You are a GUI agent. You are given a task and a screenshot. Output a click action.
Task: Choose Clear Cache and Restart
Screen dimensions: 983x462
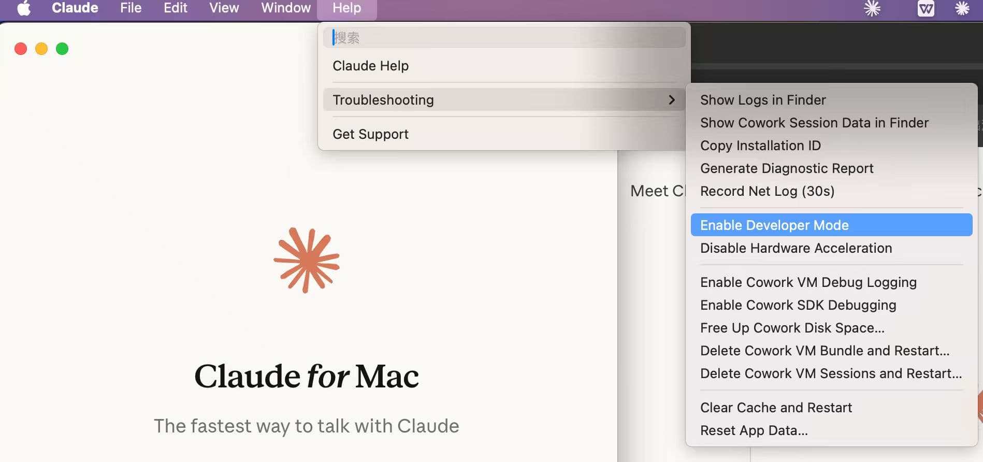pos(831,408)
